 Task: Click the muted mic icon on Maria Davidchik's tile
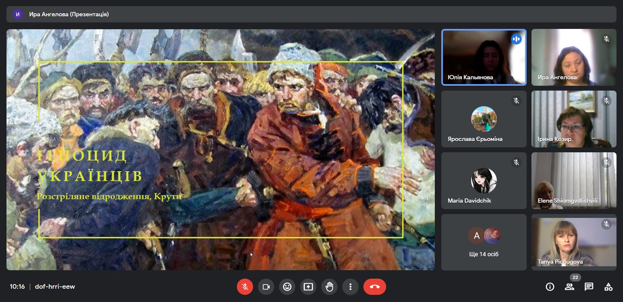pos(516,162)
